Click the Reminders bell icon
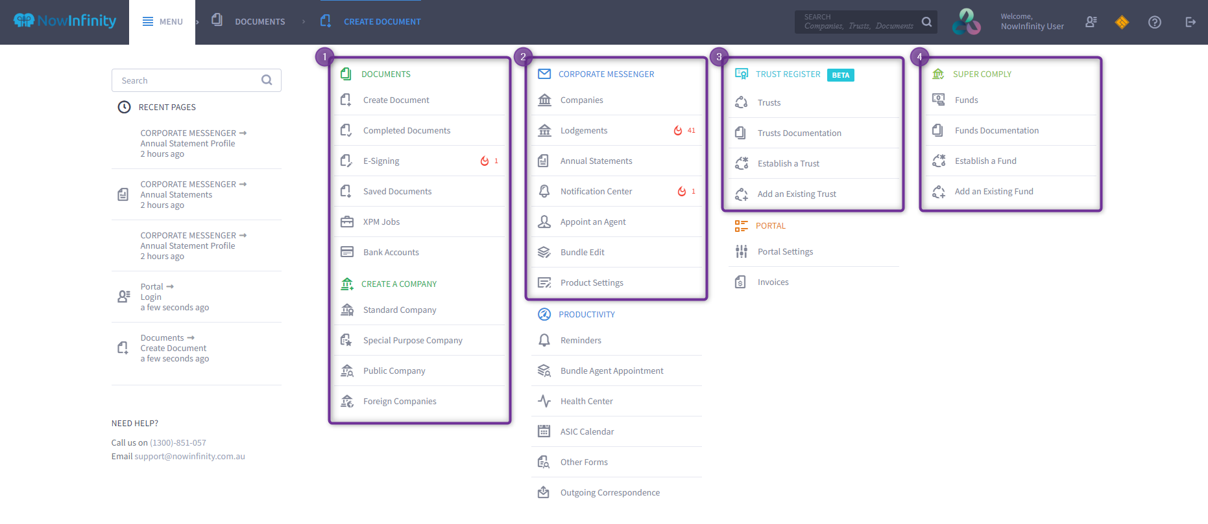The image size is (1208, 524). [x=544, y=340]
